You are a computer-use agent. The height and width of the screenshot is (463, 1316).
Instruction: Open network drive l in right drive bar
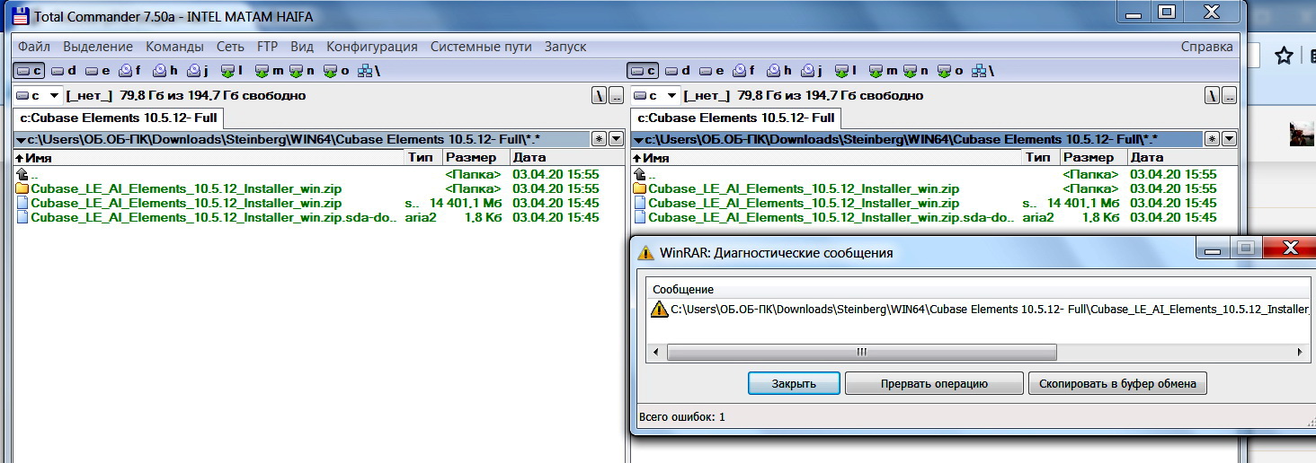click(846, 70)
